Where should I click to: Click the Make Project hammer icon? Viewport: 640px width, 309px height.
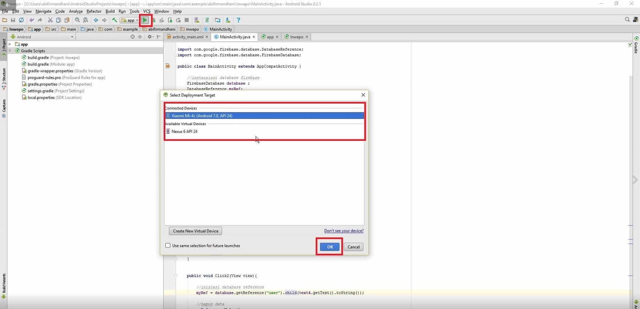pyautogui.click(x=114, y=20)
